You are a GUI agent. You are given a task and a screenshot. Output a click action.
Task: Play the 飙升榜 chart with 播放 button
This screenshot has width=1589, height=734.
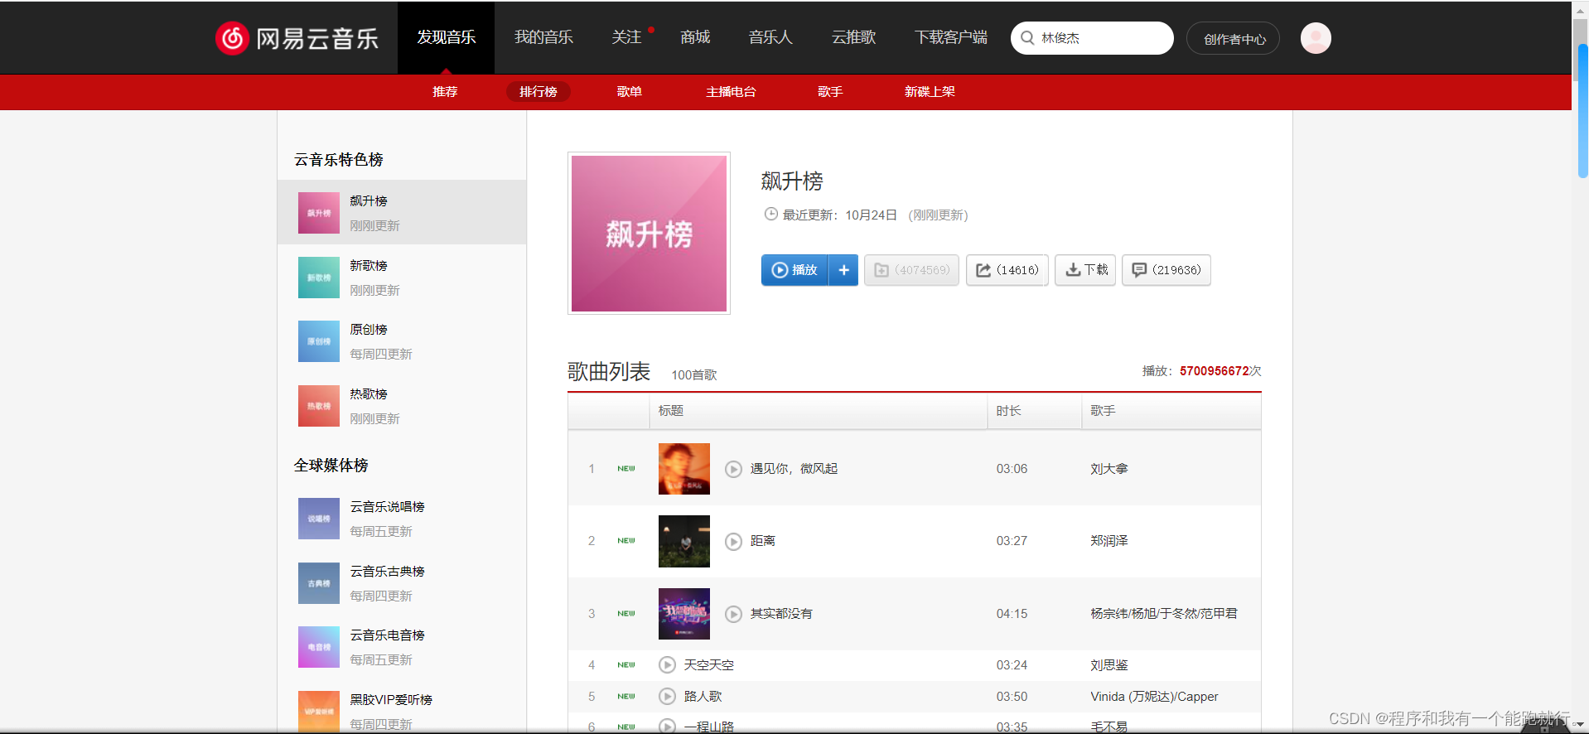[794, 270]
